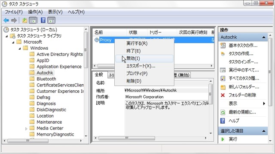Click the green 実行 play icon
This screenshot has height=154, width=275.
coord(223,139)
